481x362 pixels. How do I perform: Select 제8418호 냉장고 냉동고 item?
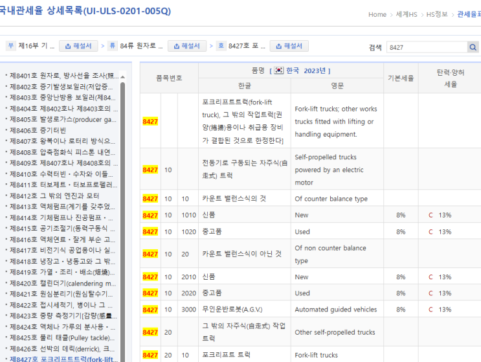click(x=62, y=262)
